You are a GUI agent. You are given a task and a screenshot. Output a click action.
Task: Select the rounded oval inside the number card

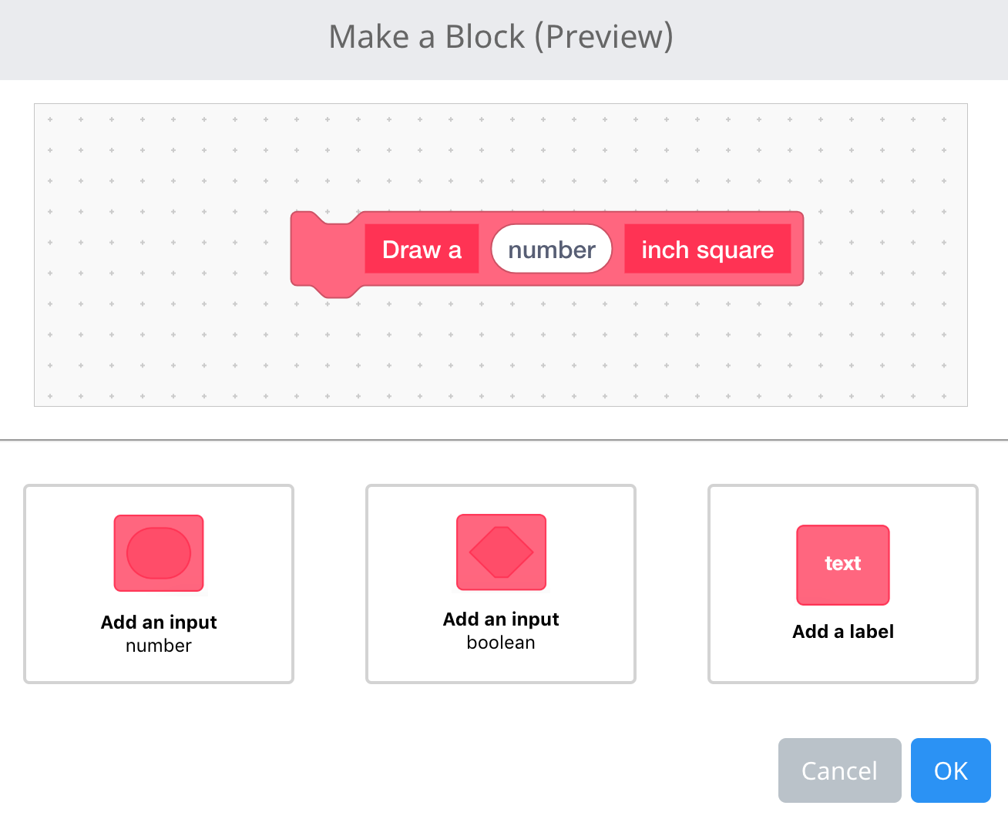158,552
